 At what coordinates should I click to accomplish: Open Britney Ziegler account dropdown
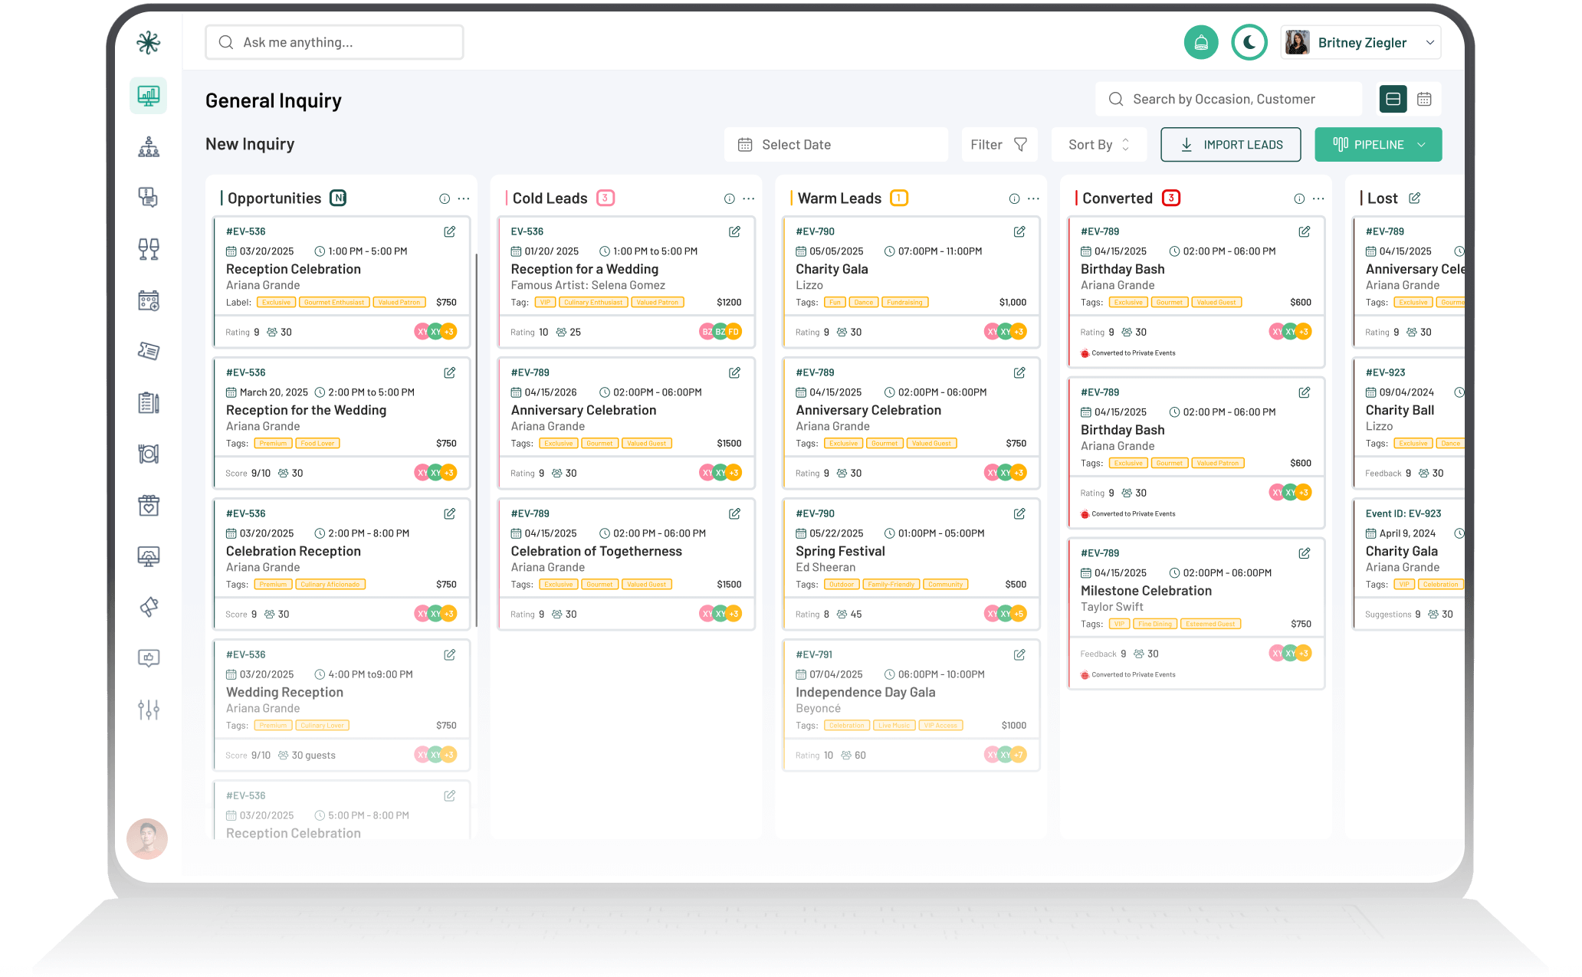click(x=1361, y=43)
